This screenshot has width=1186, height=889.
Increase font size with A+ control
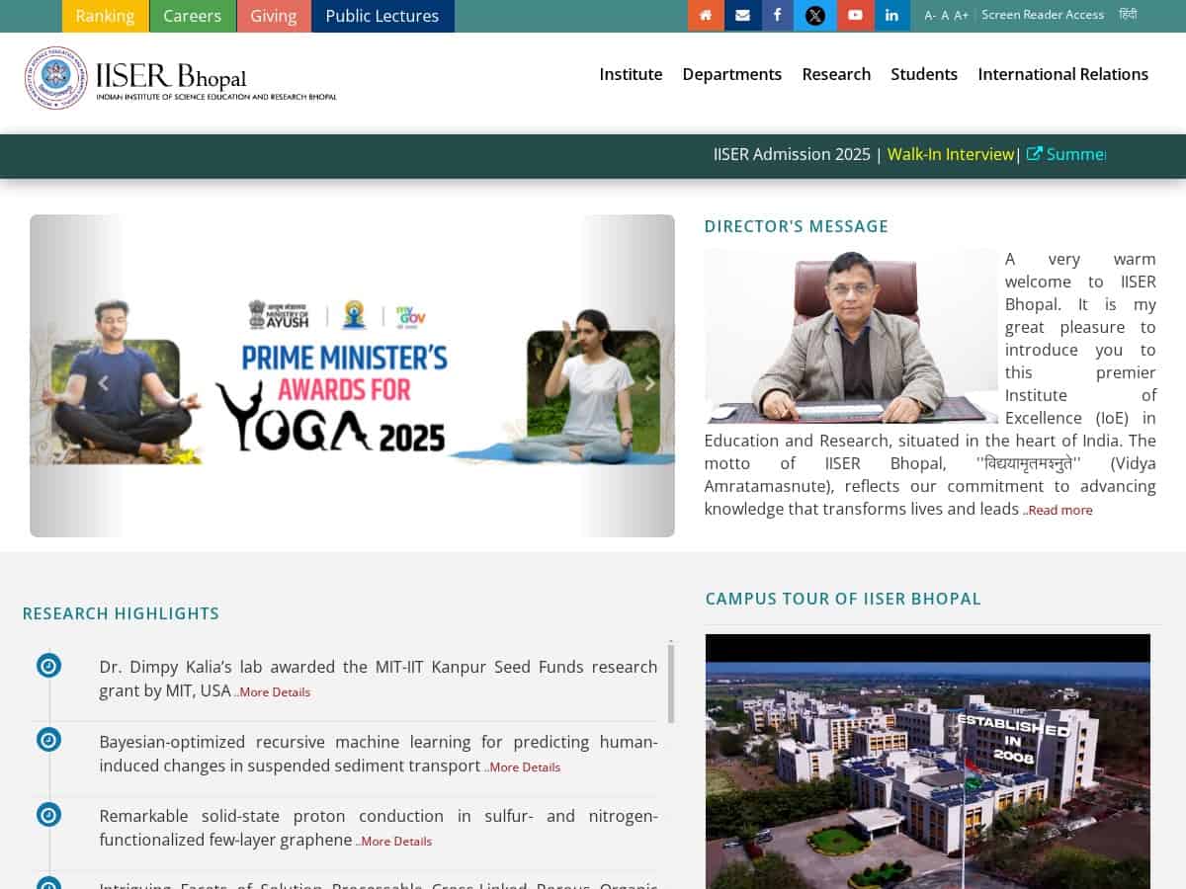(961, 15)
